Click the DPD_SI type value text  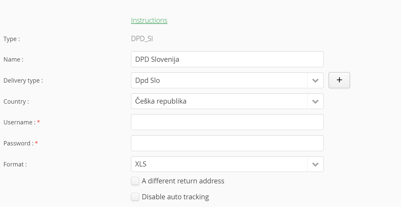(x=142, y=39)
